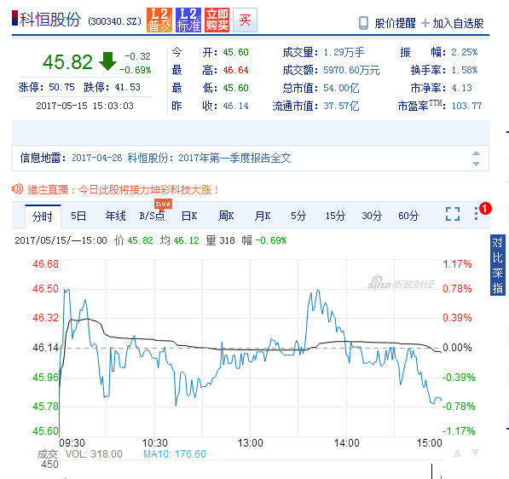
Task: Show next news with down arrow
Action: click(x=476, y=164)
